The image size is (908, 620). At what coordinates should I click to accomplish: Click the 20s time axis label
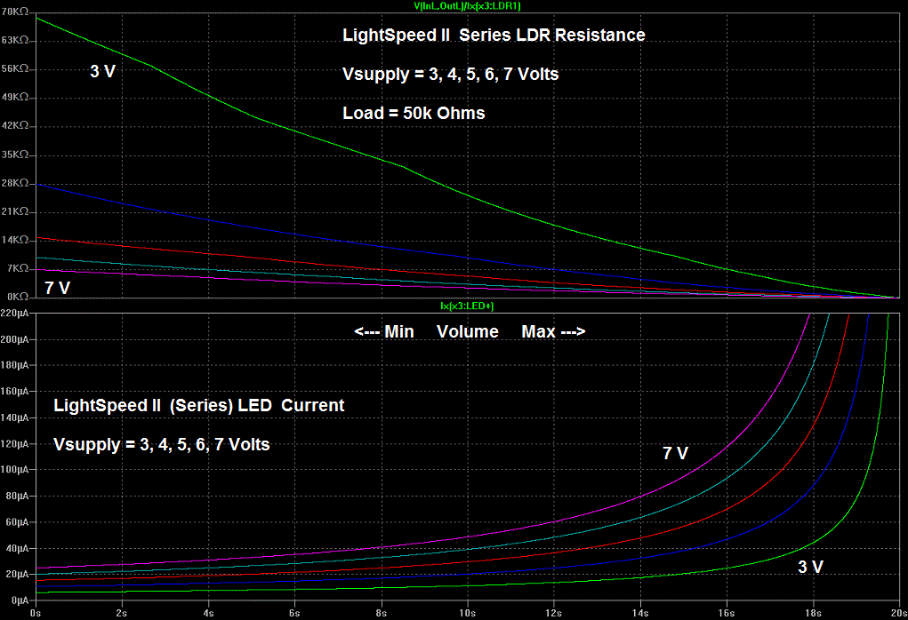click(x=899, y=613)
